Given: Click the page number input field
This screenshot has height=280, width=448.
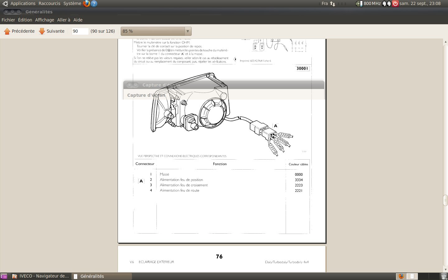Looking at the screenshot, I should tap(80, 31).
